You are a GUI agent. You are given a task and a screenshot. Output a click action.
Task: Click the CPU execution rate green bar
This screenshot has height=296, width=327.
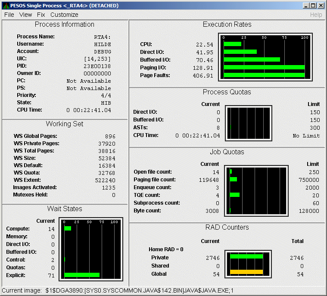(232, 44)
